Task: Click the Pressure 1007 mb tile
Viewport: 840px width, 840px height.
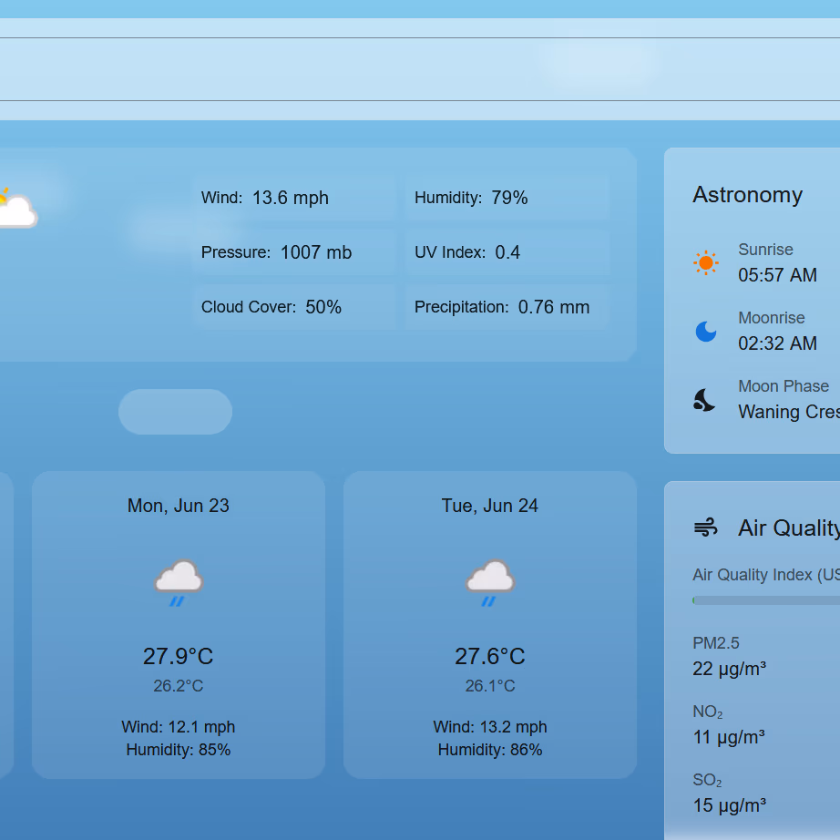Action: coord(294,252)
